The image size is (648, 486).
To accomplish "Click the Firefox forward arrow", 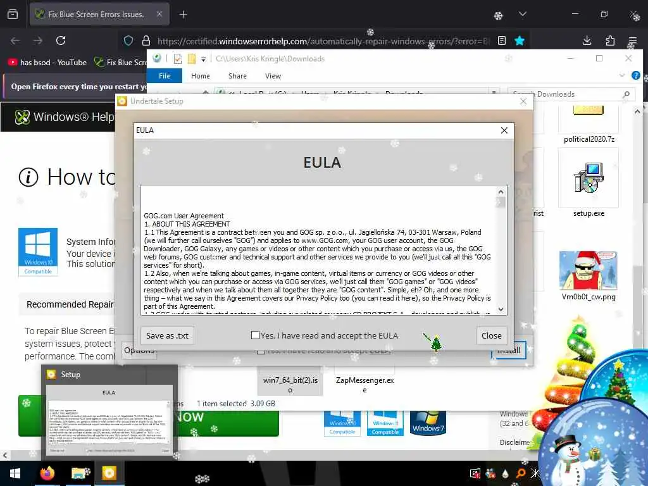I will point(38,40).
